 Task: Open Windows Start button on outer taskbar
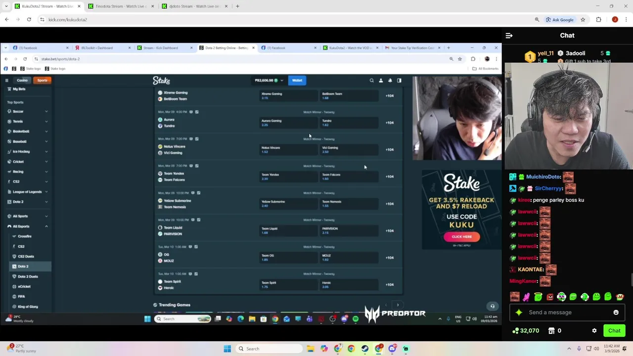pyautogui.click(x=227, y=349)
